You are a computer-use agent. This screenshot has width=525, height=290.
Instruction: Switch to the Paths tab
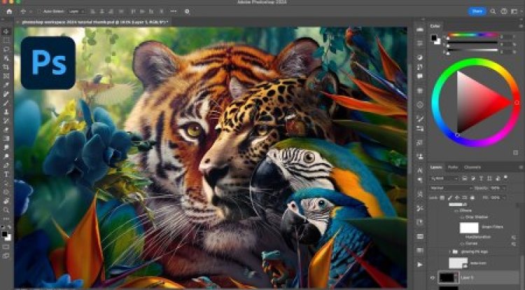(x=454, y=167)
